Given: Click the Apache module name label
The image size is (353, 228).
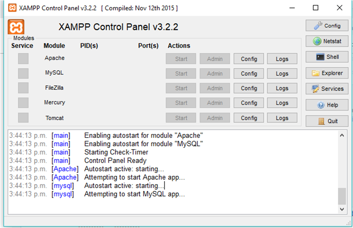Looking at the screenshot, I should point(54,58).
